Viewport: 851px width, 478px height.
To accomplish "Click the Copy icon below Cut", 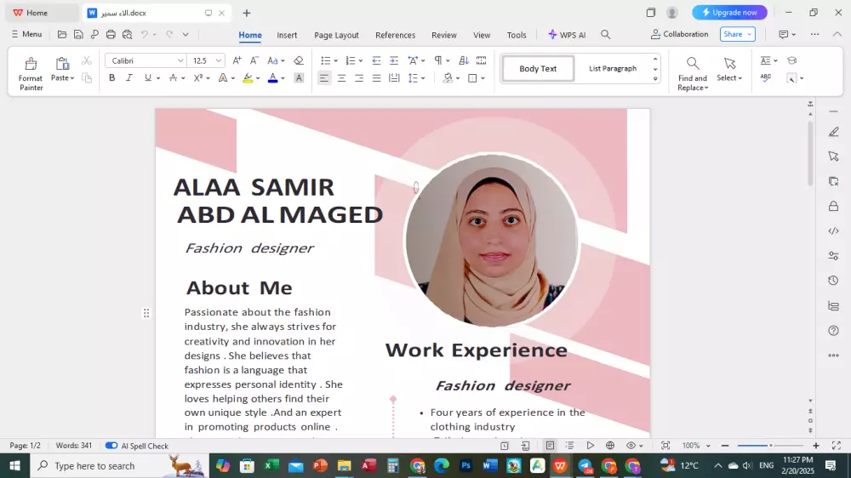I will click(86, 78).
